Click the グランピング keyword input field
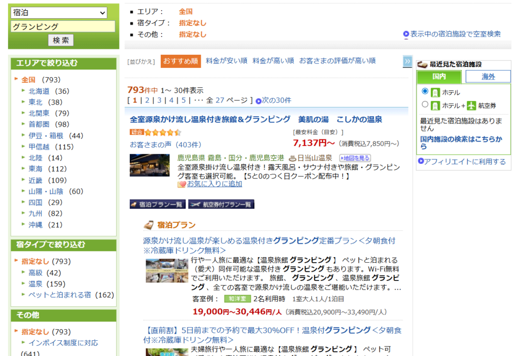519x356 pixels. tap(63, 27)
